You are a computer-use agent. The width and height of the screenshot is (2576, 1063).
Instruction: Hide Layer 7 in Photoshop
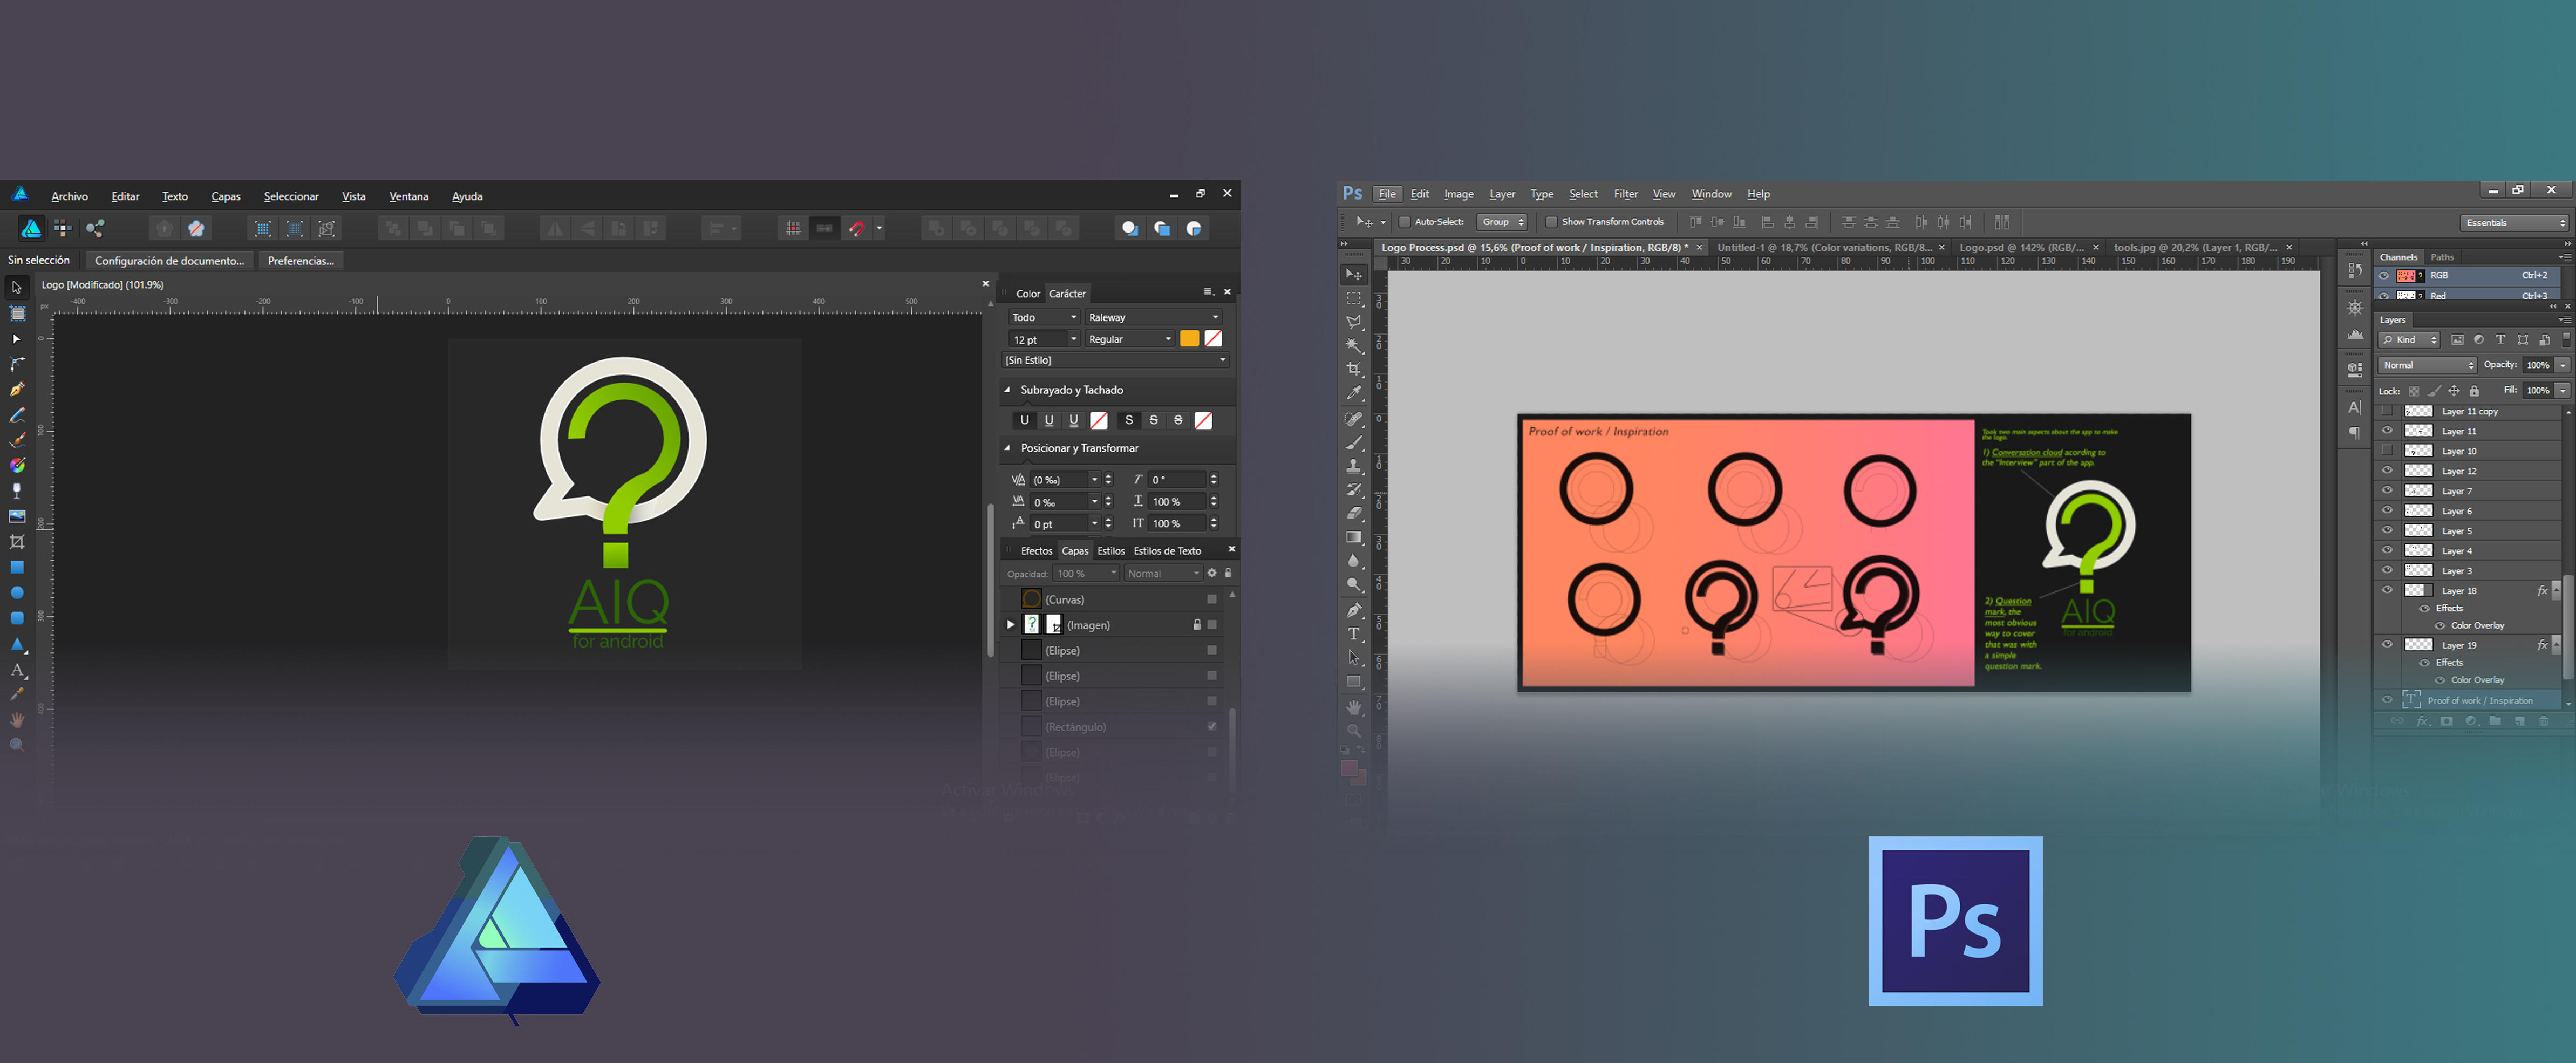(x=2387, y=491)
